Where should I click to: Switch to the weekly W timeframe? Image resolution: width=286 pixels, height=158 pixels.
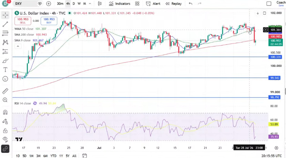79,3
